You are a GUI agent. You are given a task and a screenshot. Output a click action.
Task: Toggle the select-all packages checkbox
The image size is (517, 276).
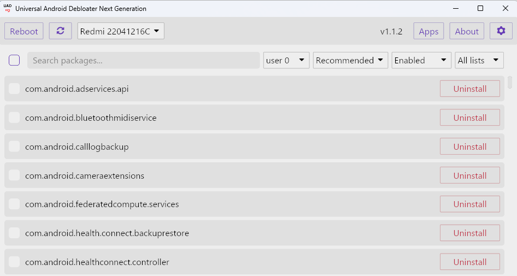click(x=14, y=60)
